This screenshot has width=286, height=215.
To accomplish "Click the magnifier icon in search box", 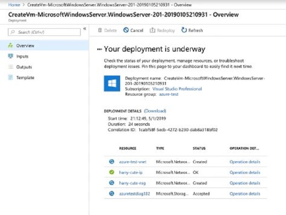I will click(13, 32).
